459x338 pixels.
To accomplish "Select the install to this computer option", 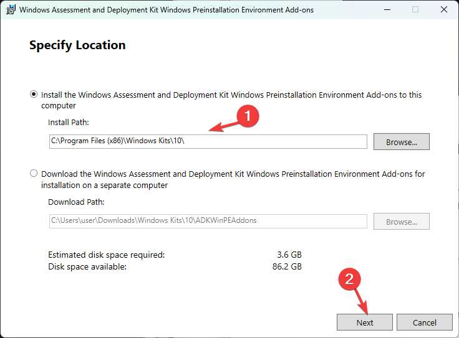I will coord(34,95).
